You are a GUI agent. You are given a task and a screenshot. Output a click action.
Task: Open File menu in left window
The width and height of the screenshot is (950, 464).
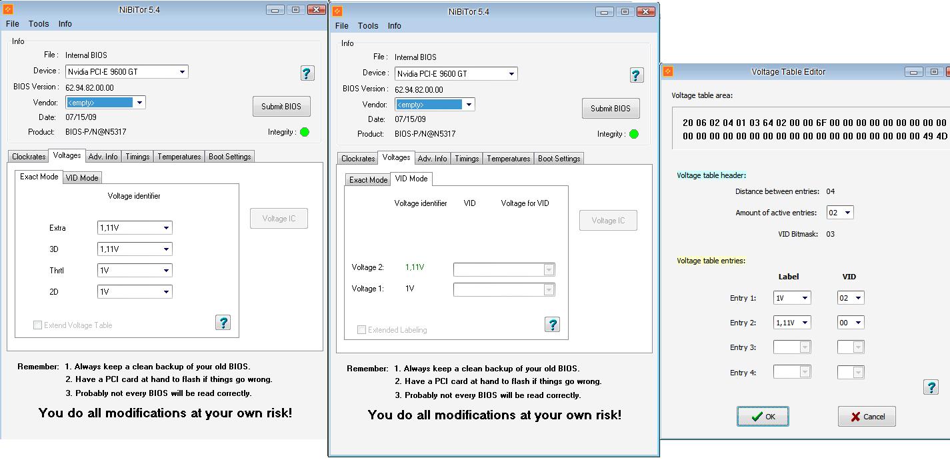[x=13, y=24]
